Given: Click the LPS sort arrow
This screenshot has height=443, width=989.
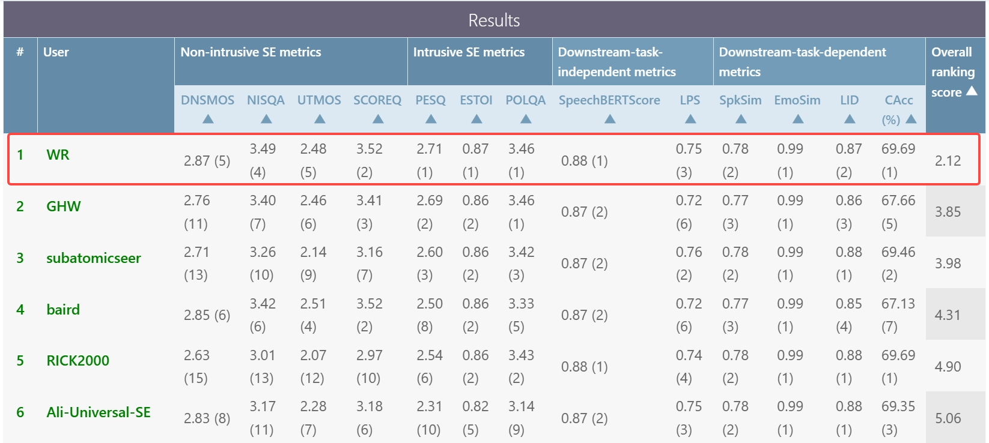Looking at the screenshot, I should pos(690,119).
